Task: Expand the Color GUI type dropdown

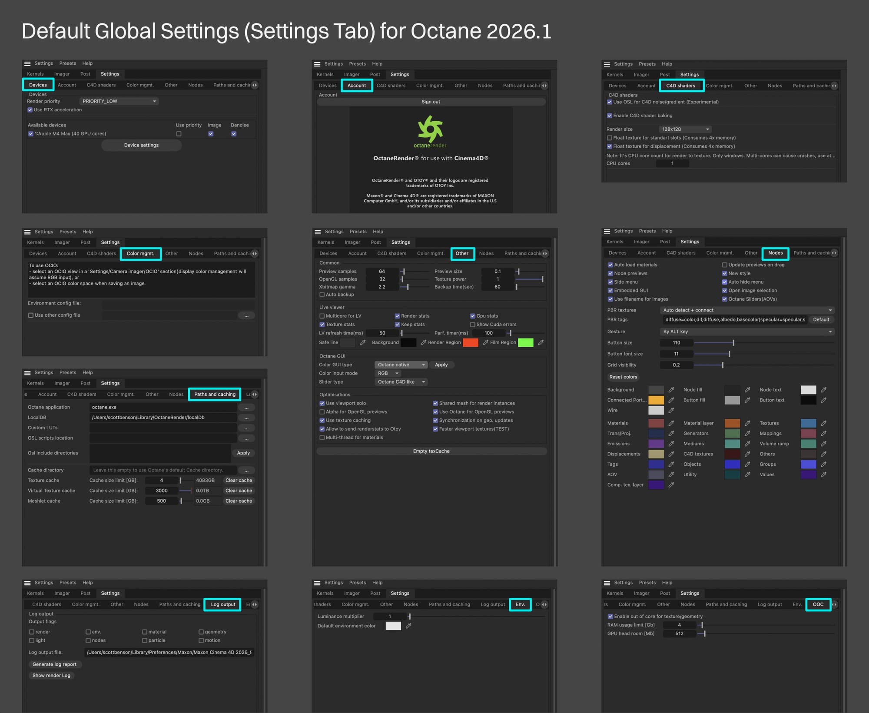Action: click(401, 365)
